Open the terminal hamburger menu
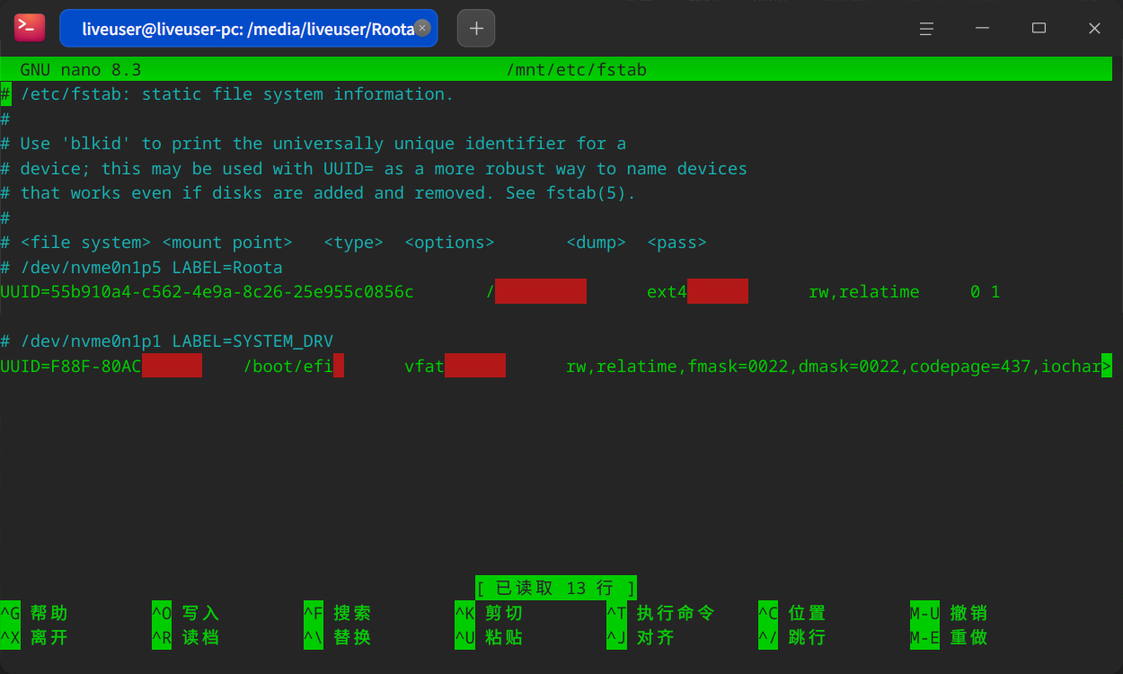The height and width of the screenshot is (674, 1123). point(927,29)
